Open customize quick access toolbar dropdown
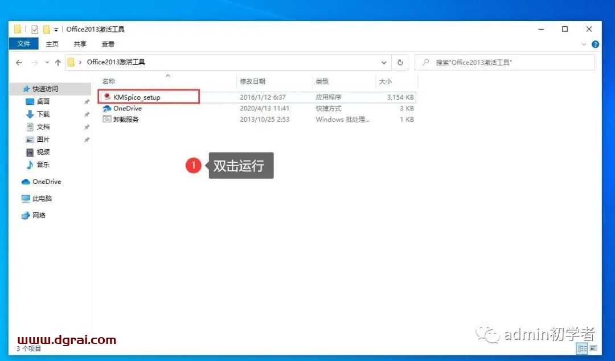 pos(56,30)
